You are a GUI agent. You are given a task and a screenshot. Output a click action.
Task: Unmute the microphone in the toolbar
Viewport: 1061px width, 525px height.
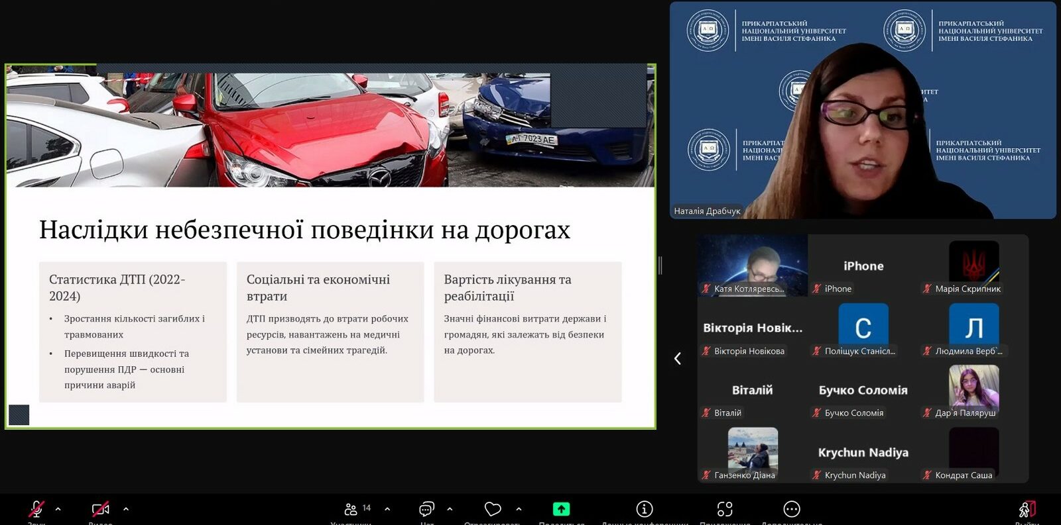tap(36, 509)
